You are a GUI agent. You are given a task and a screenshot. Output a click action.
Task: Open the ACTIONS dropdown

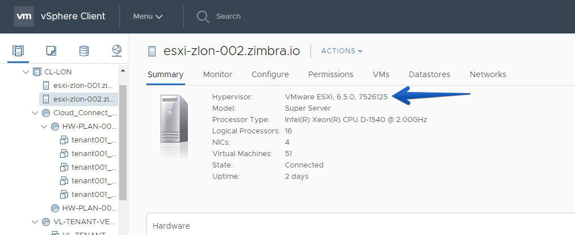(342, 51)
